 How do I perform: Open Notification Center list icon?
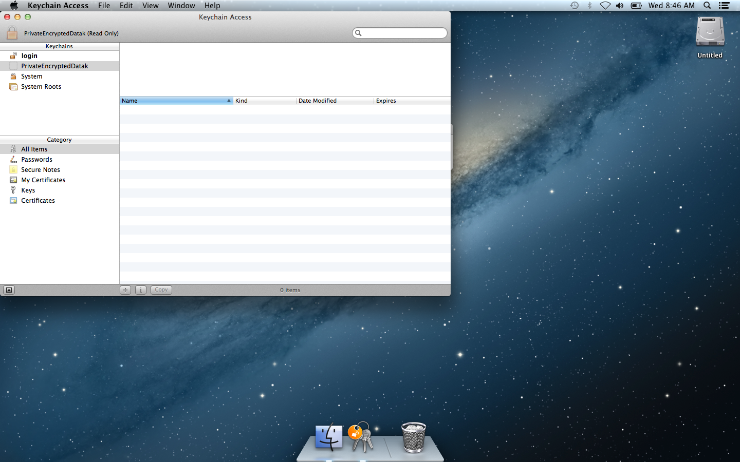[724, 5]
